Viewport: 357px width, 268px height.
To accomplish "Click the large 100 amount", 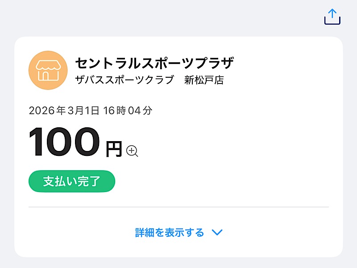I will click(64, 142).
